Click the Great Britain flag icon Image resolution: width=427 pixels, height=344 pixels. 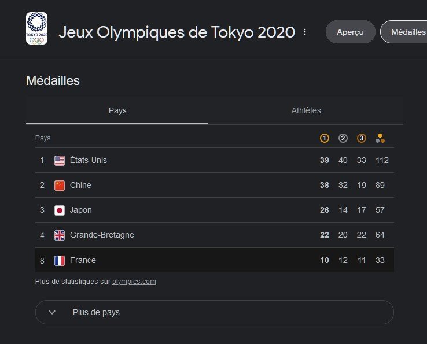click(x=60, y=235)
